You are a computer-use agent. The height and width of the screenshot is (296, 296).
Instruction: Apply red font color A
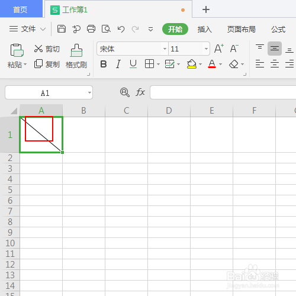click(x=212, y=64)
